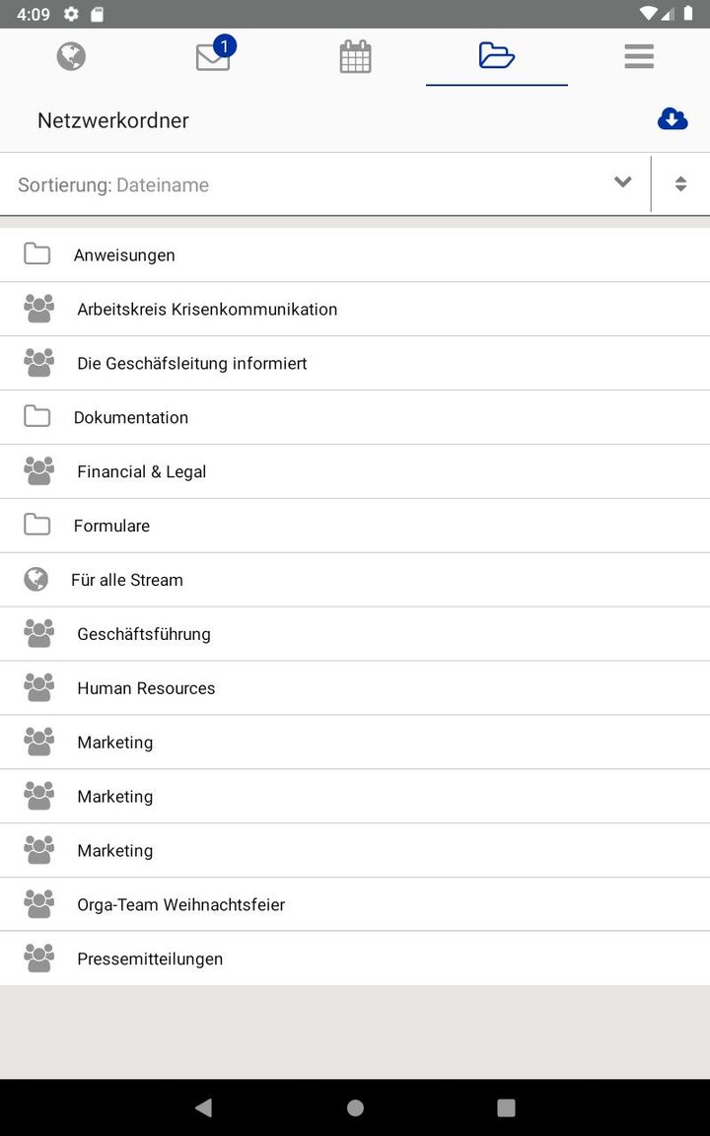This screenshot has width=710, height=1136.
Task: Tap the cloud download icon
Action: (673, 118)
